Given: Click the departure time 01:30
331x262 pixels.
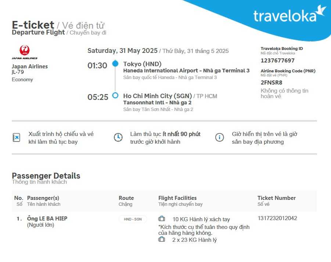Looking at the screenshot, I should point(97,66).
